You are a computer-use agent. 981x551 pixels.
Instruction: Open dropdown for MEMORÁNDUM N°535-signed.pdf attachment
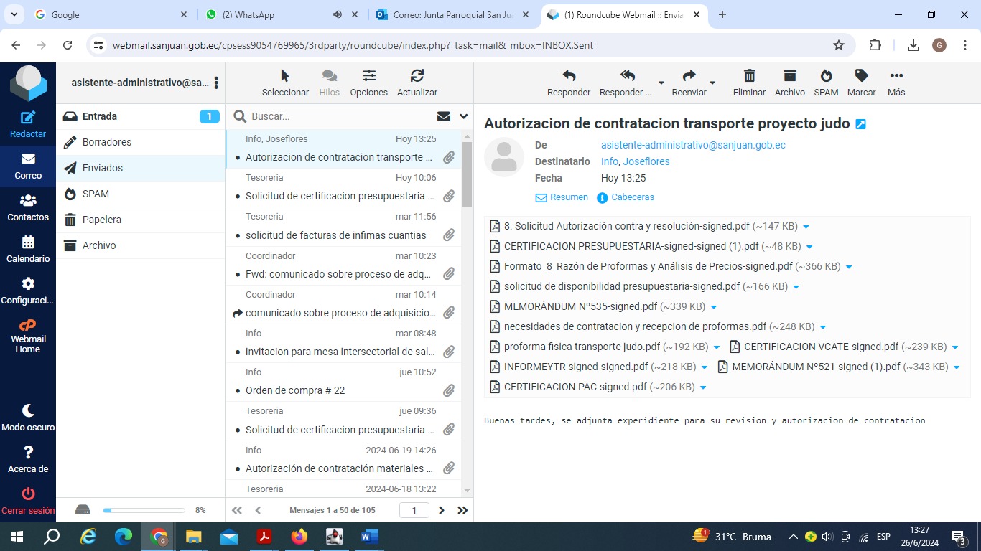(x=714, y=307)
